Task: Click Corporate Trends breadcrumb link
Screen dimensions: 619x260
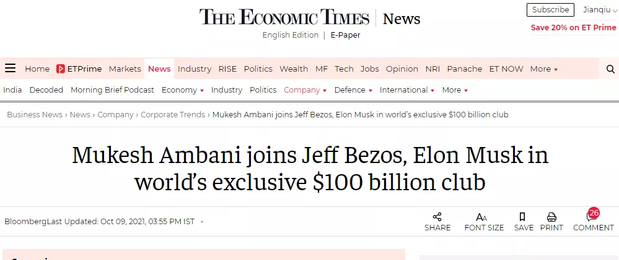Action: 173,115
